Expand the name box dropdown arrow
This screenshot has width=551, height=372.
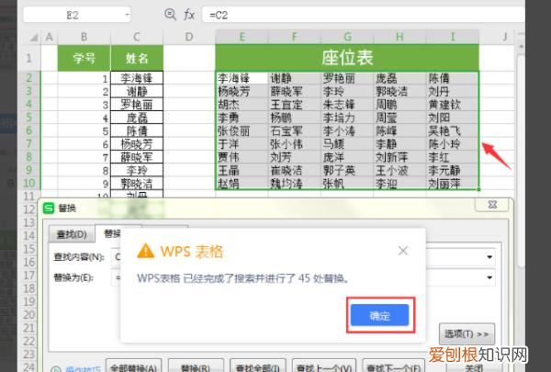(x=127, y=15)
